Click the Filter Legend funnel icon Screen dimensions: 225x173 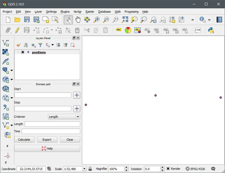click(x=40, y=45)
